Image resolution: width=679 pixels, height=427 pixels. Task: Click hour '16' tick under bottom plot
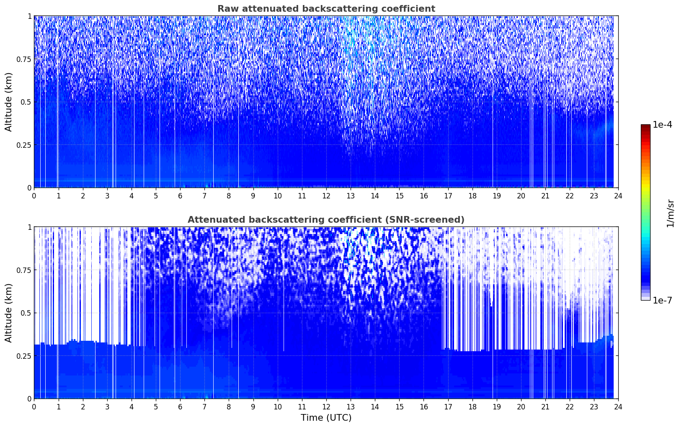click(x=424, y=406)
